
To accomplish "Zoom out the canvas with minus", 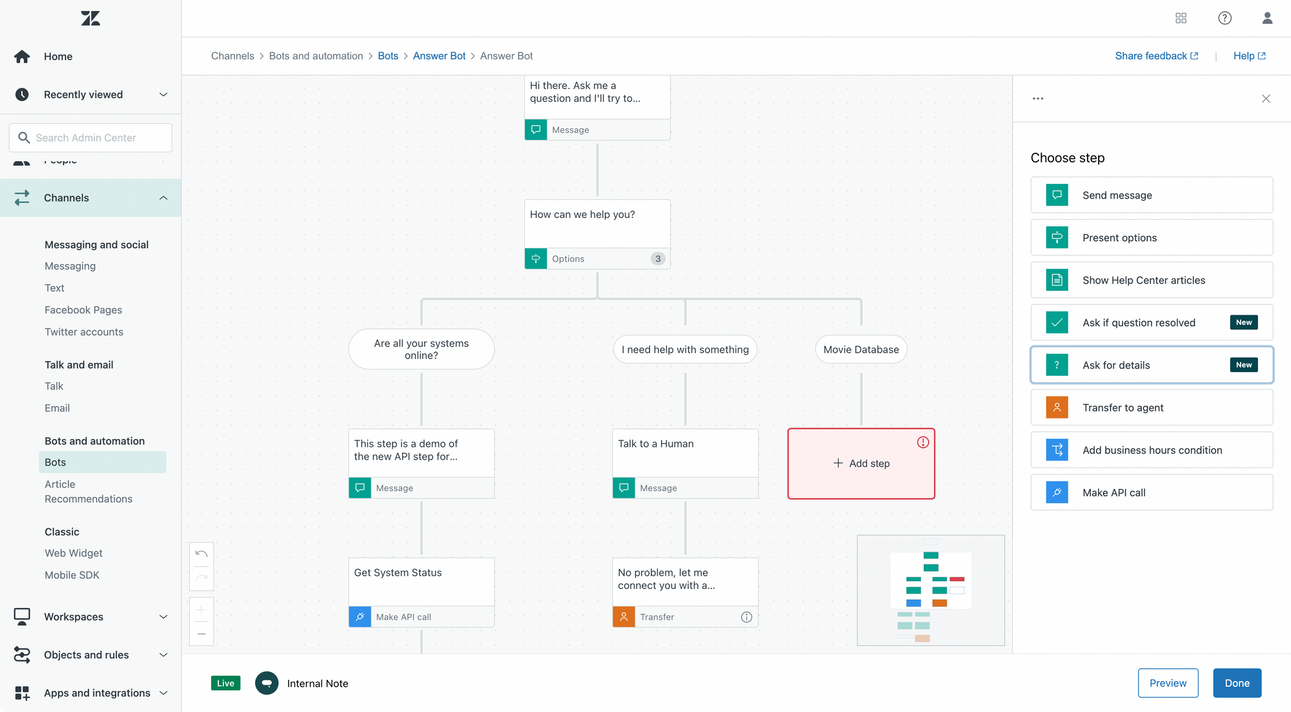I will coord(201,634).
